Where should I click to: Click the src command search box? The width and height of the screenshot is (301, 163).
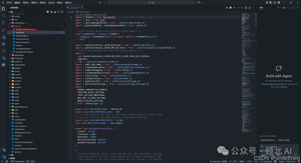click(x=151, y=3)
